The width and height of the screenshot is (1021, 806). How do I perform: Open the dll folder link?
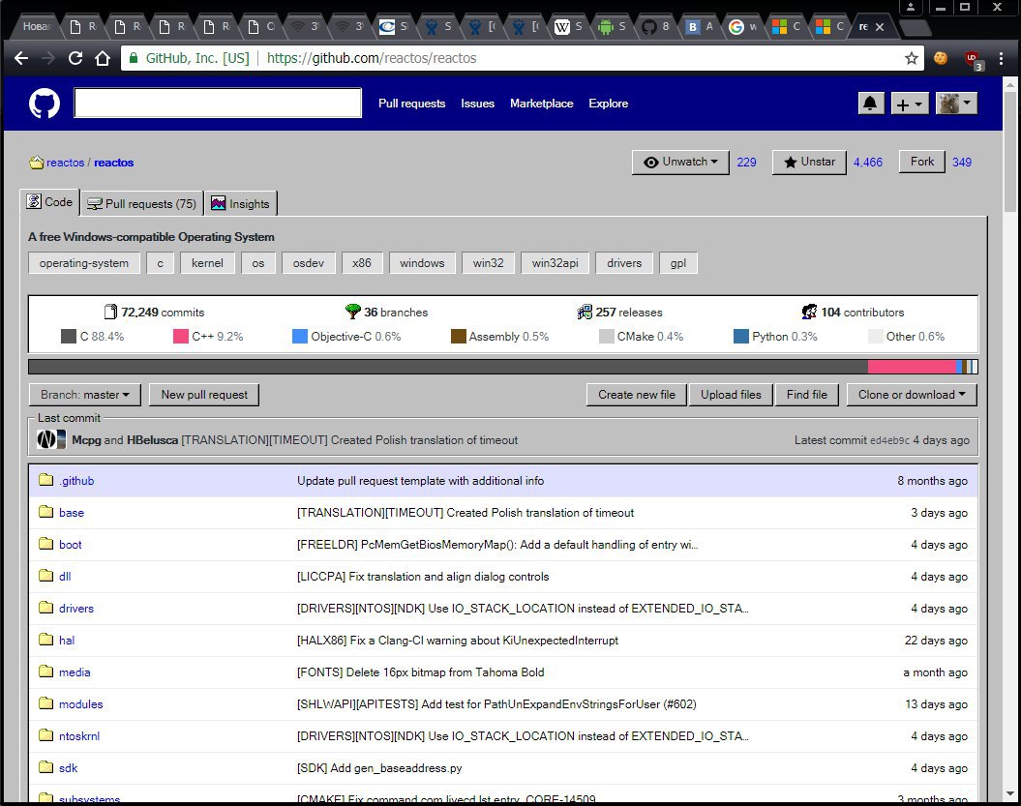65,576
